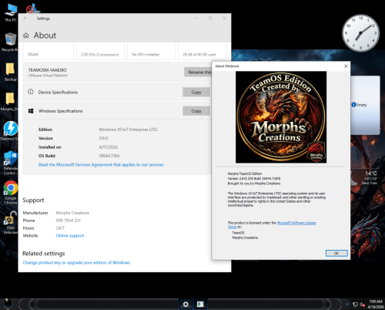The width and height of the screenshot is (385, 310).
Task: Launch the Google Chrome desktop shortcut
Action: [10, 192]
